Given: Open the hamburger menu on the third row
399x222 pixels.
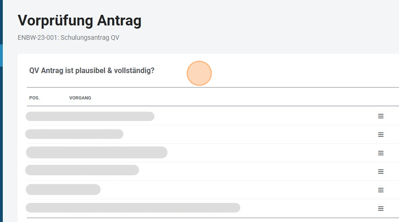Looking at the screenshot, I should tap(380, 153).
